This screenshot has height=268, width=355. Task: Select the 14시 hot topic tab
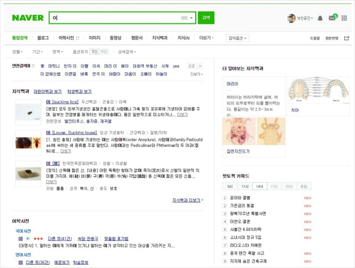260,186
